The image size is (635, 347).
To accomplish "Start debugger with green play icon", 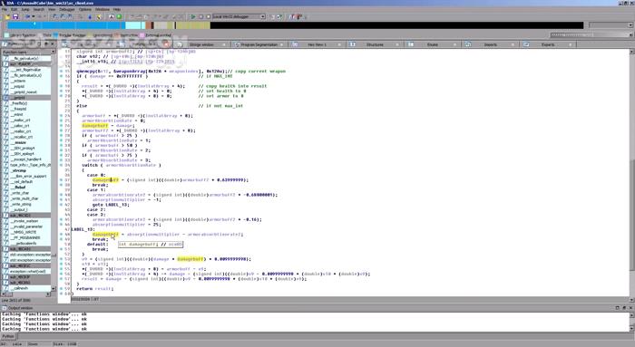I will pos(193,16).
